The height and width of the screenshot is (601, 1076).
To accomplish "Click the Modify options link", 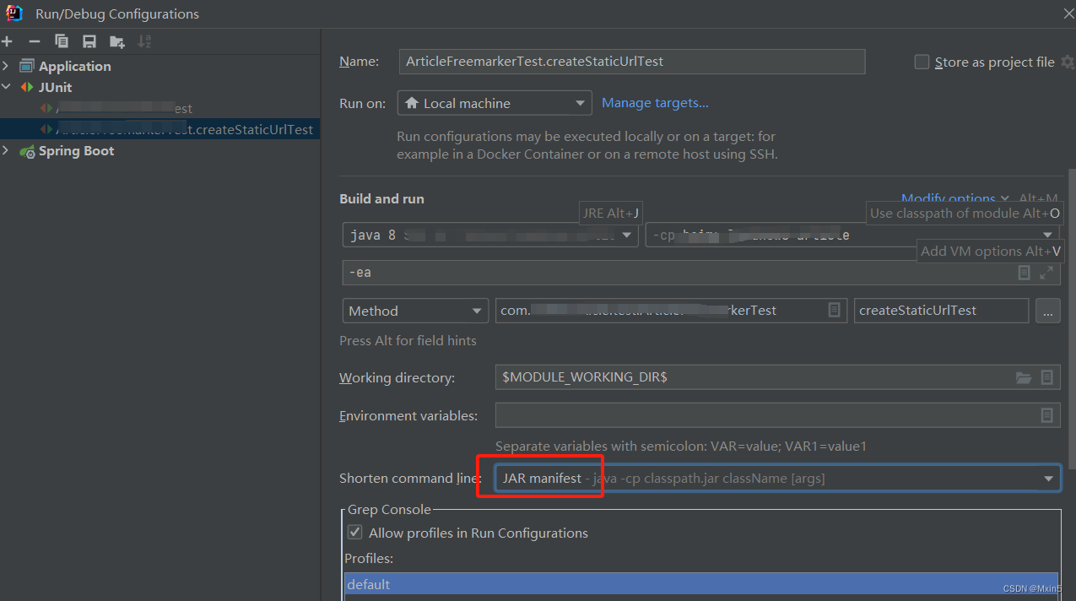I will click(x=949, y=198).
